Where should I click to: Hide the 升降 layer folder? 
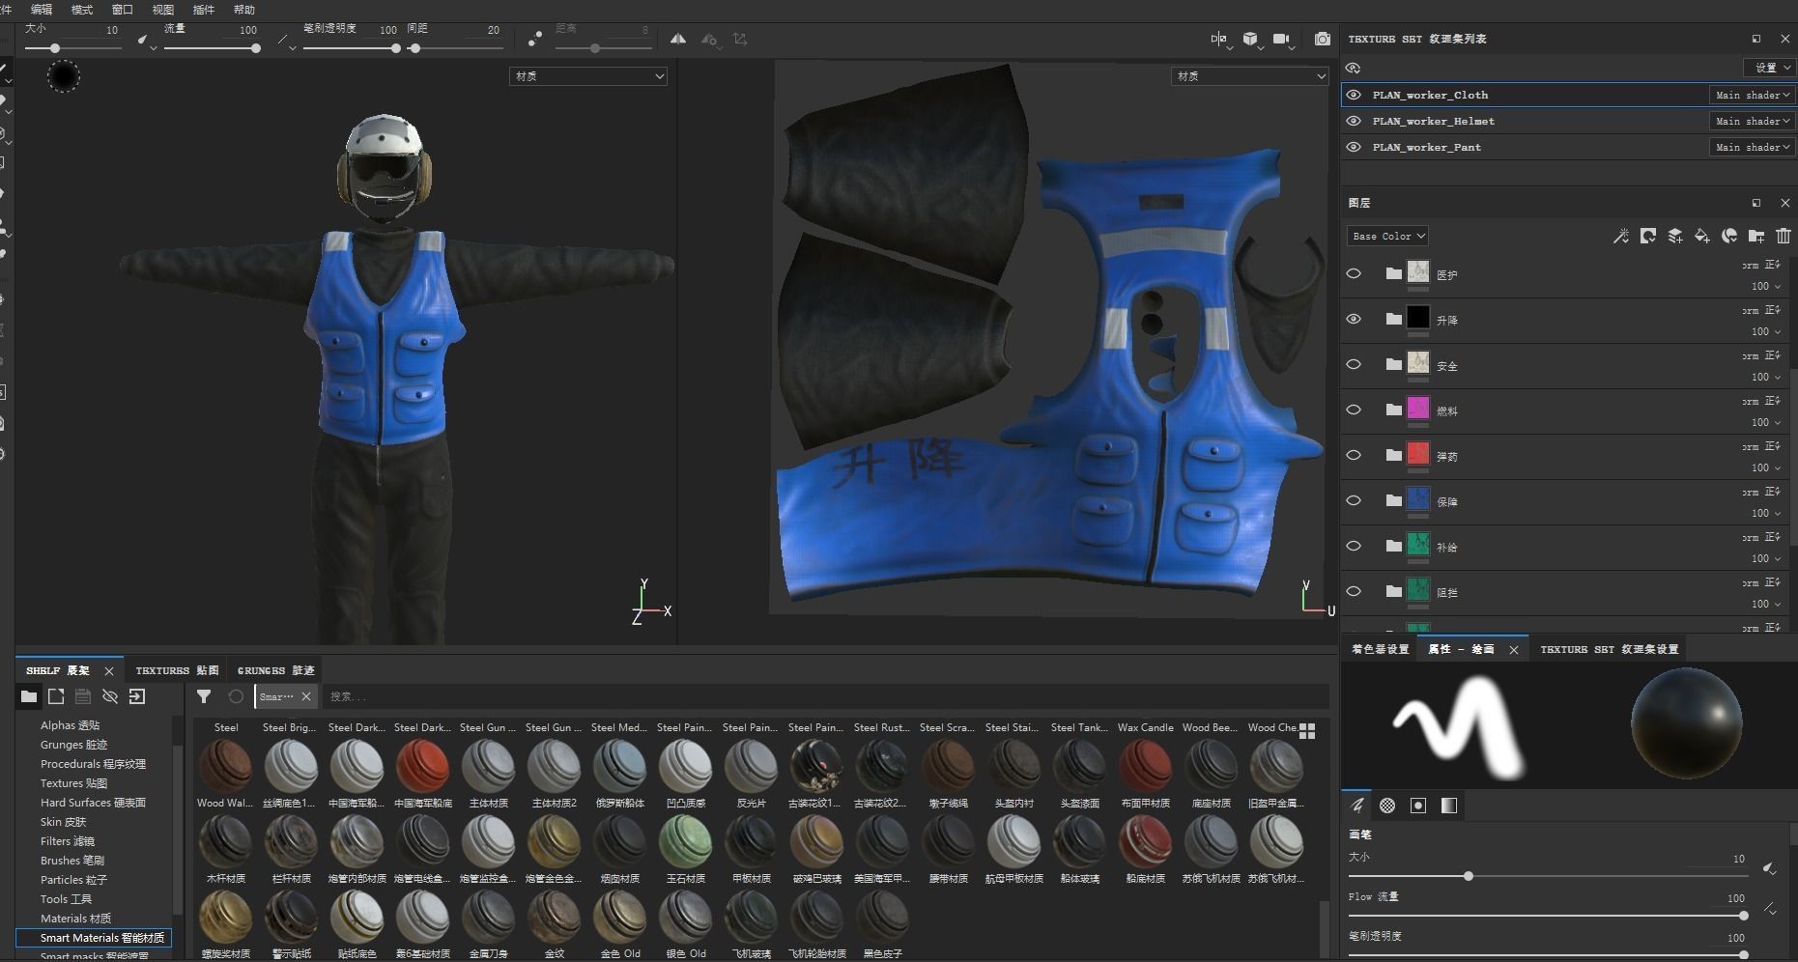pyautogui.click(x=1354, y=319)
